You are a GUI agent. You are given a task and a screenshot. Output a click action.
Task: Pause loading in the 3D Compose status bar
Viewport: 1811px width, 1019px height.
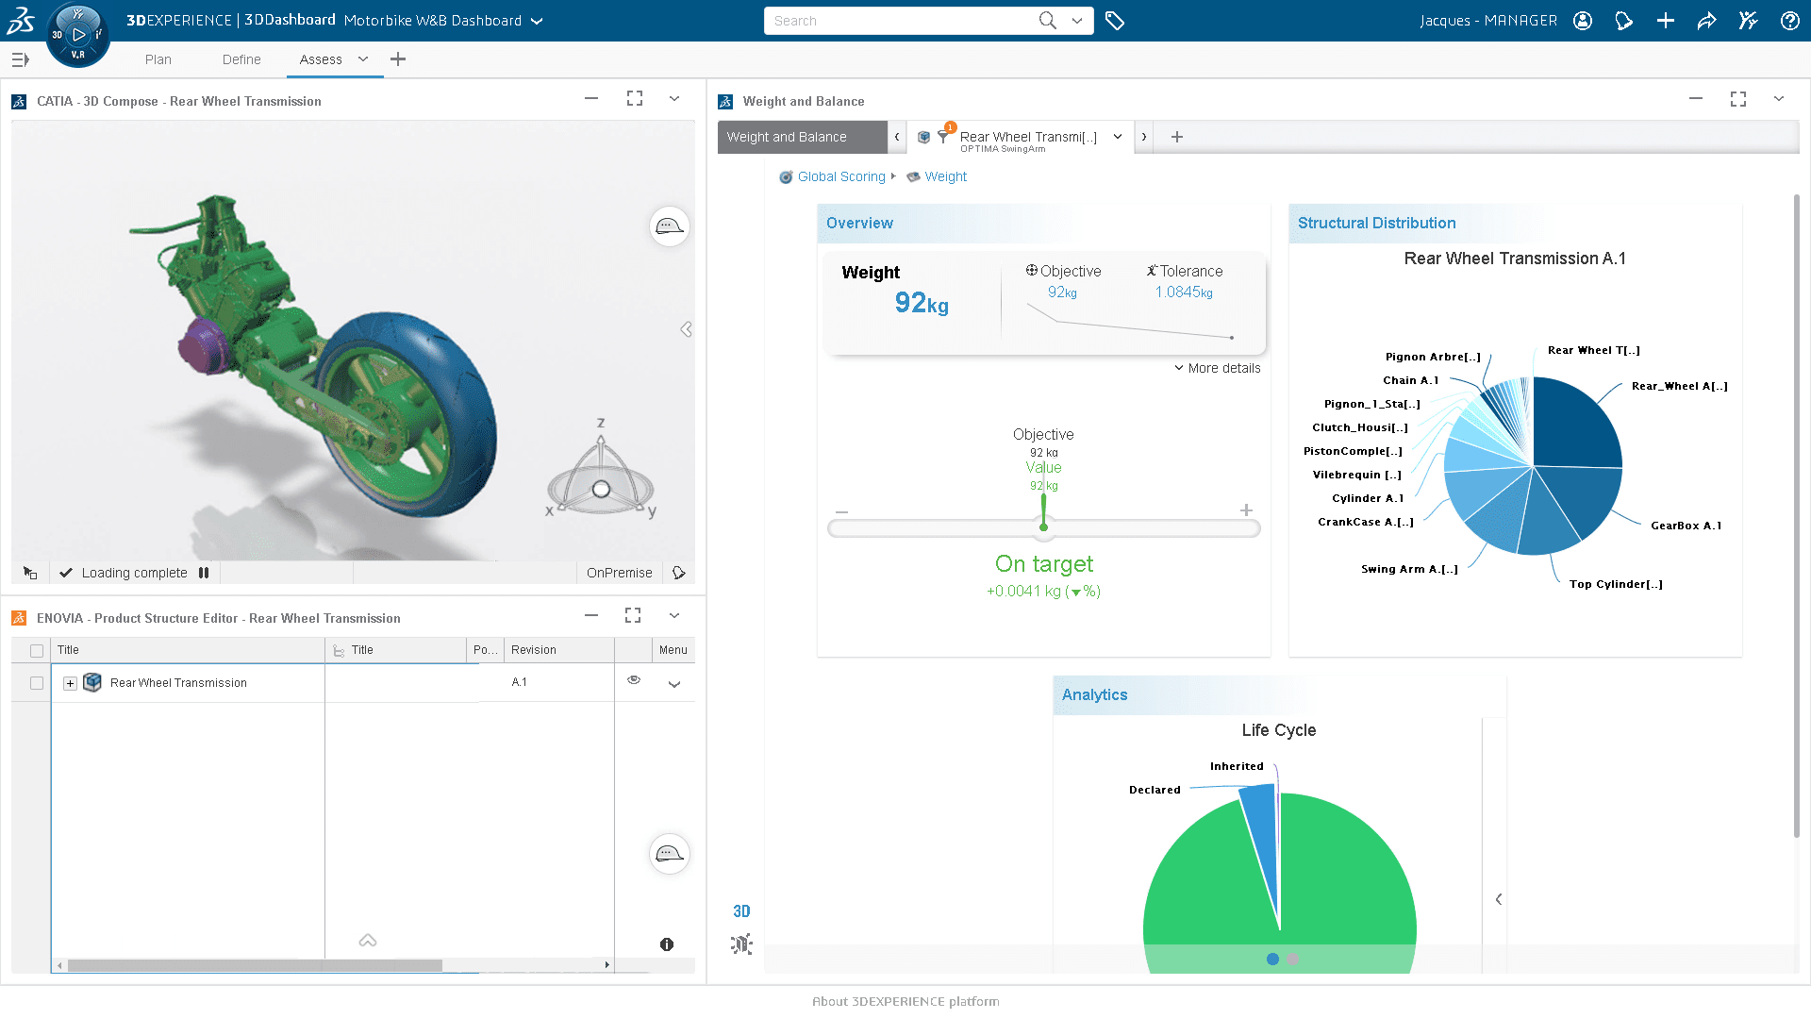[x=204, y=573]
